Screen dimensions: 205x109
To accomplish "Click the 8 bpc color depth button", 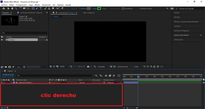I will 19,67.
